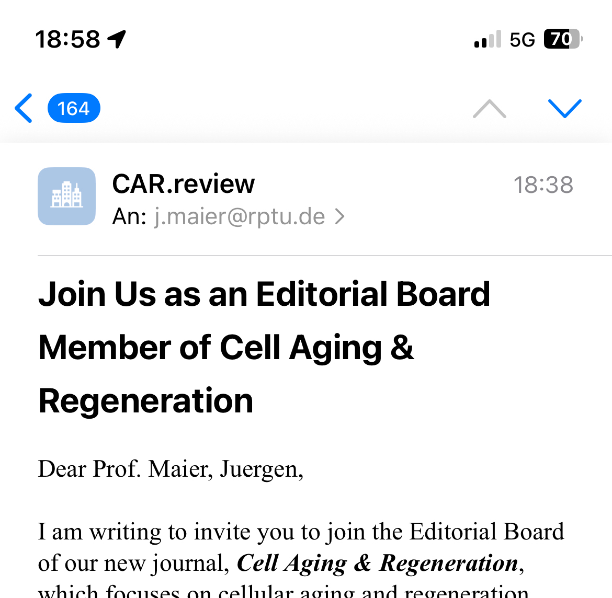Tap the body line starting 'I am writing'
The width and height of the screenshot is (612, 598).
point(301,532)
